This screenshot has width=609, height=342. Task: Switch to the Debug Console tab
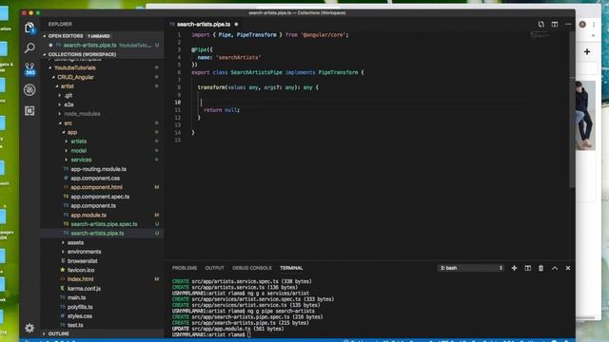click(252, 268)
